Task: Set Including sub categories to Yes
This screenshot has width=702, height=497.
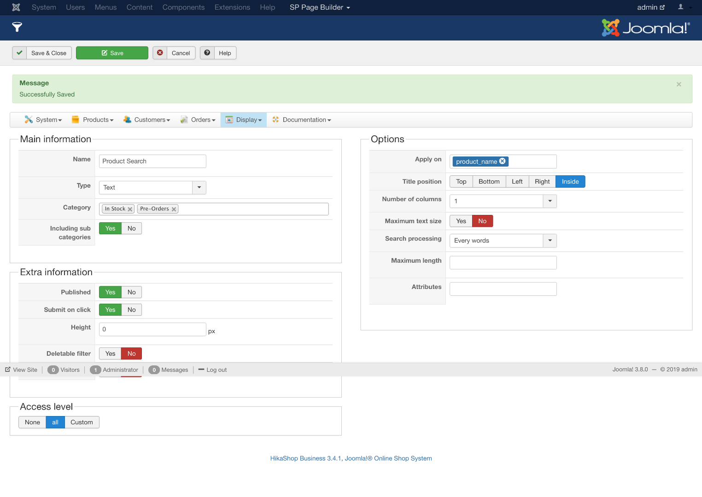Action: 110,228
